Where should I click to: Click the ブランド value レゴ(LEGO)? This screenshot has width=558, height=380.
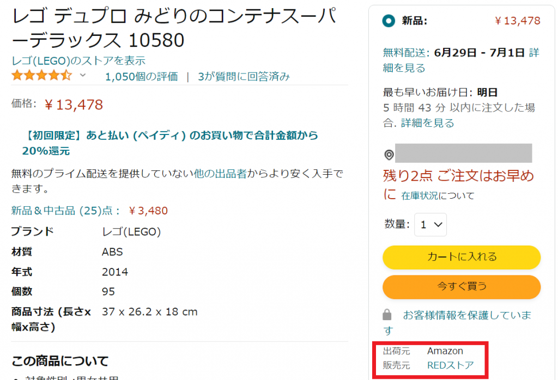131,232
